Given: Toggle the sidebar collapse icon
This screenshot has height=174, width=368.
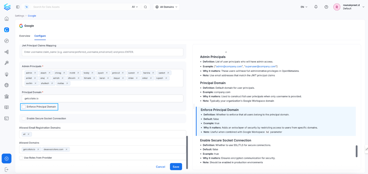Looking at the screenshot, I should 18,7.
